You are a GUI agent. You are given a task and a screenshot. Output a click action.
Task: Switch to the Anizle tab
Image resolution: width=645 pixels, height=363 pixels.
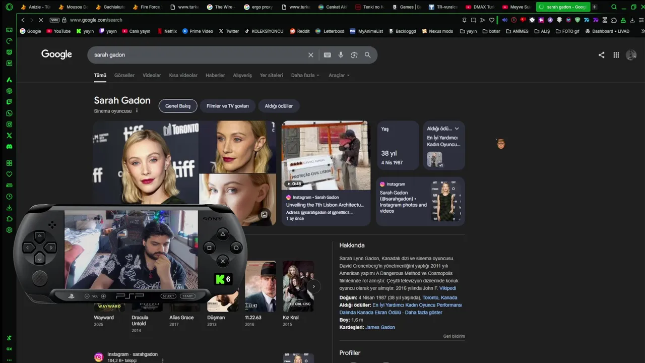35,7
